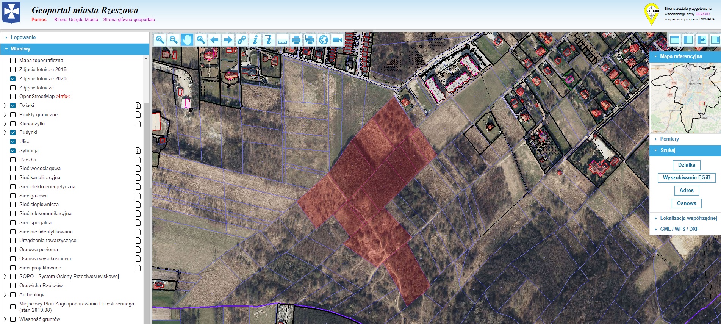
Task: Uncheck the Zdjęcie lotnicze 2020r. layer
Action: click(x=13, y=79)
